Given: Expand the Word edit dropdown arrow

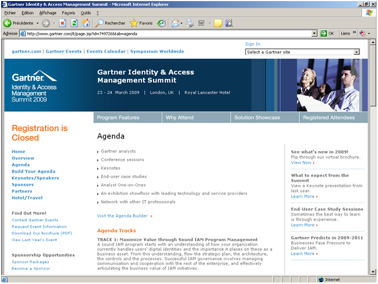Looking at the screenshot, I should coord(210,23).
